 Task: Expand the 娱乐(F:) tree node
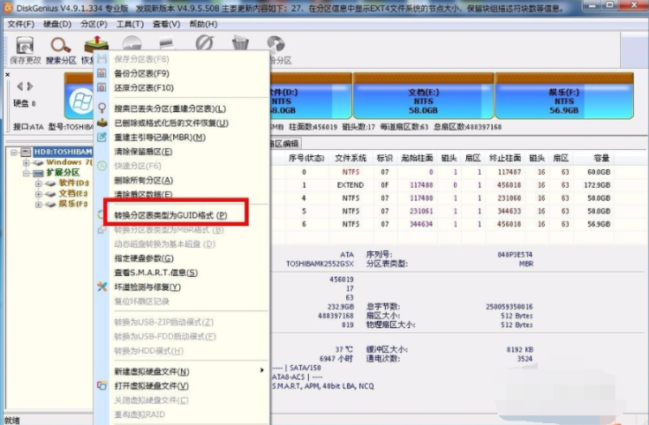point(38,204)
